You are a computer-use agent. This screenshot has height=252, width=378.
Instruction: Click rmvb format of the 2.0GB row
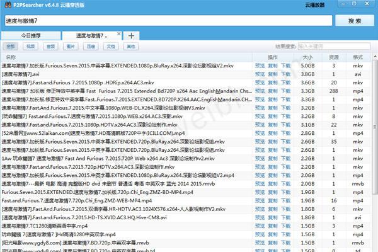pyautogui.click(x=358, y=184)
